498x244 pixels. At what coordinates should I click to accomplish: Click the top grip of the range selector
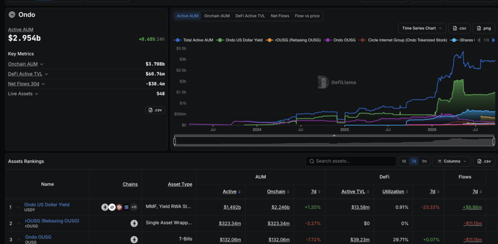pyautogui.click(x=334, y=136)
